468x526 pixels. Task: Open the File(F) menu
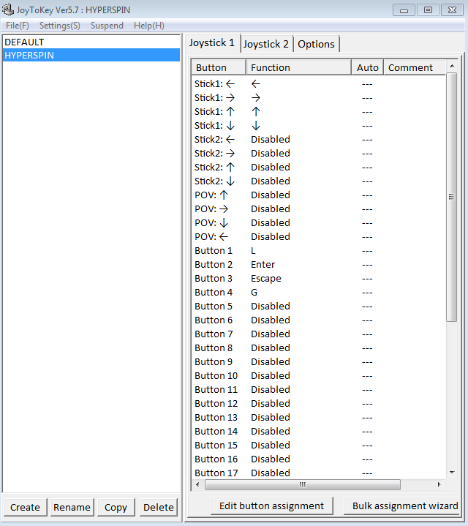18,26
